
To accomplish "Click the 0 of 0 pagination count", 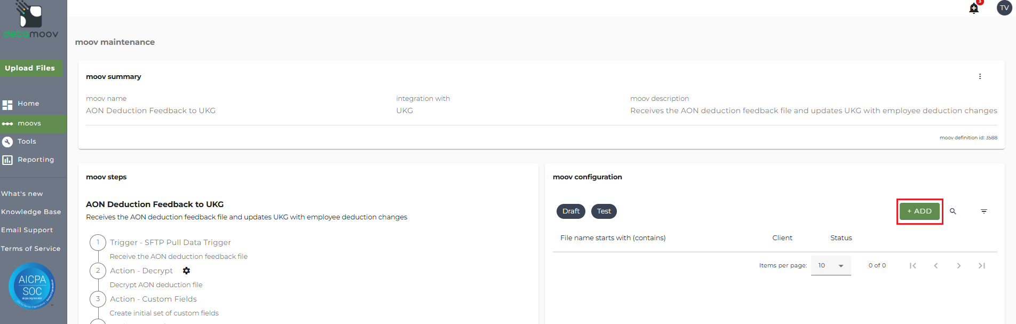I will 877,265.
